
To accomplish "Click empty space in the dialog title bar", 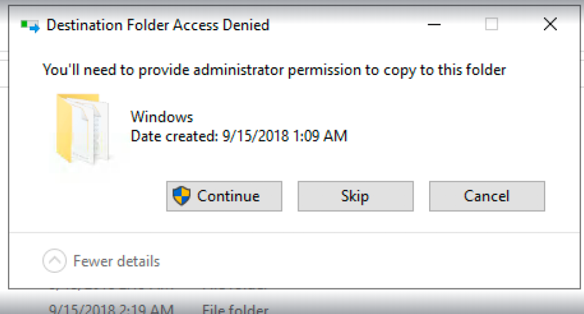I will (x=346, y=24).
